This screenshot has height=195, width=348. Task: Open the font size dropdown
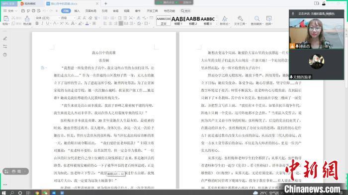75,18
